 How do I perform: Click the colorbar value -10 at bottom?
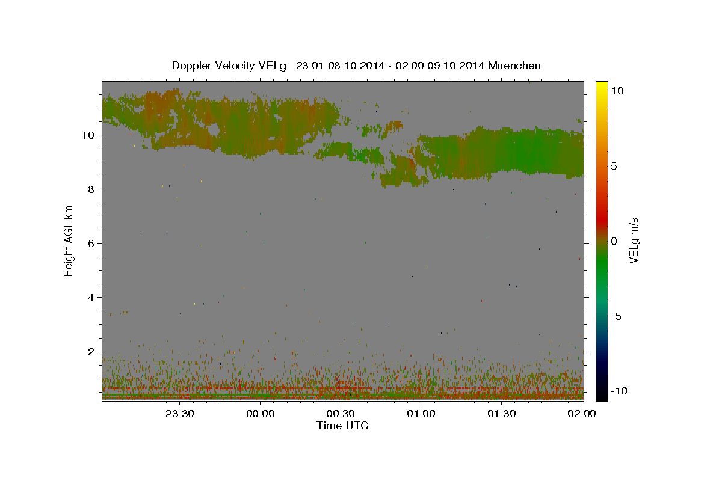pyautogui.click(x=618, y=391)
